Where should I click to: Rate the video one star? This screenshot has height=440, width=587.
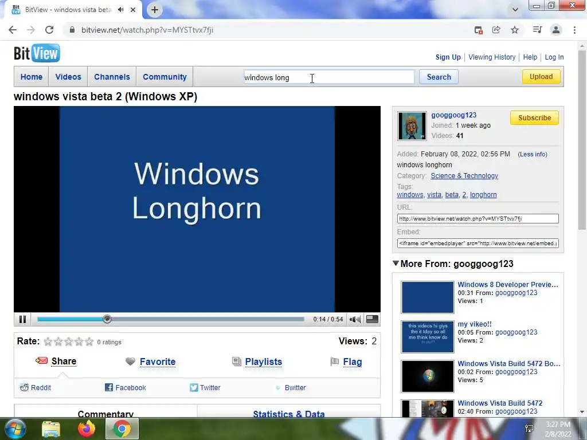point(48,341)
